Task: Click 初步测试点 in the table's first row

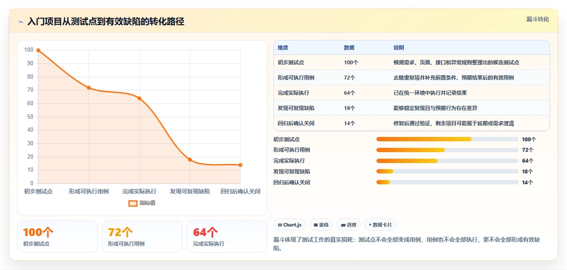Action: click(291, 63)
